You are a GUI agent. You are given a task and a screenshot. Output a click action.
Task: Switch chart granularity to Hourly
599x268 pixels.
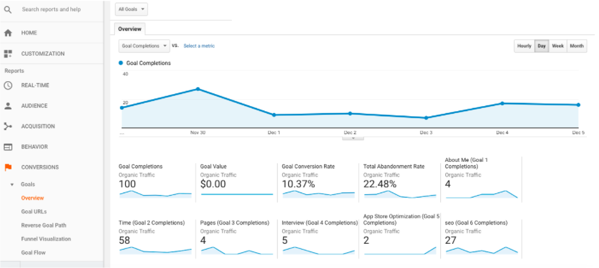coord(524,46)
